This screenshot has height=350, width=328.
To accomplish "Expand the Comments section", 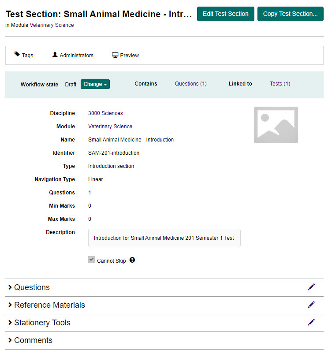I will pos(33,340).
